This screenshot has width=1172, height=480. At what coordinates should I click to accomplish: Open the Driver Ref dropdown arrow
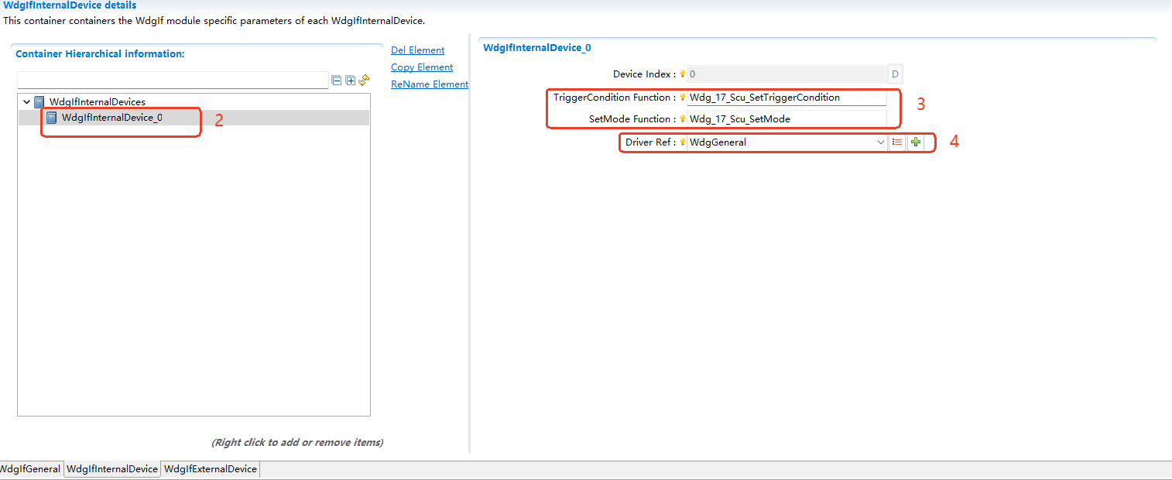(x=882, y=142)
